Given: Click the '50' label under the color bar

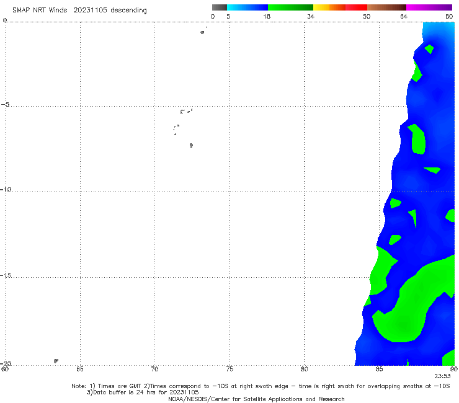Looking at the screenshot, I should pos(367,16).
